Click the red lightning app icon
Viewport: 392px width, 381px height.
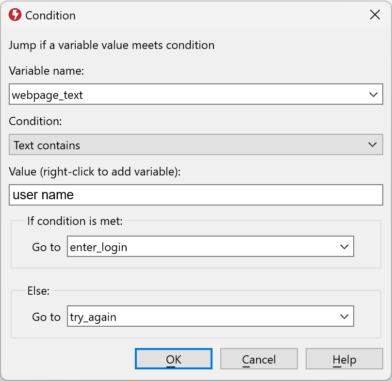click(x=15, y=15)
